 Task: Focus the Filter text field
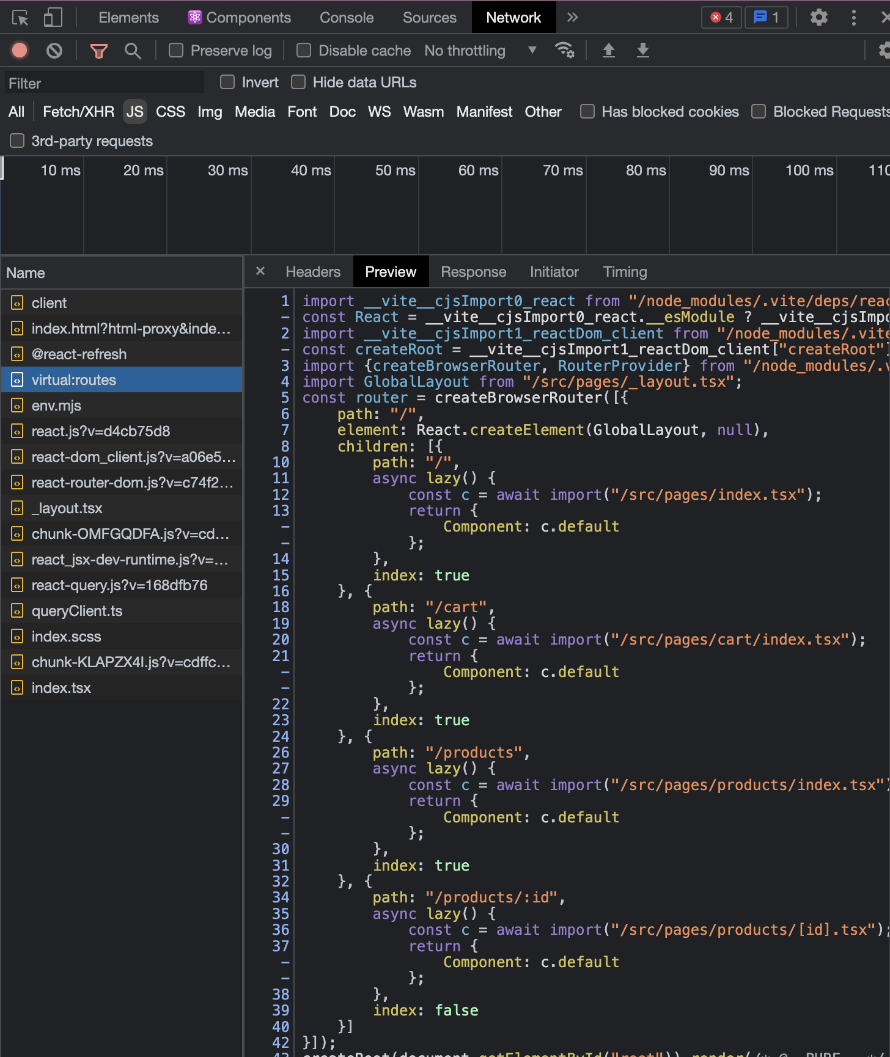point(105,83)
